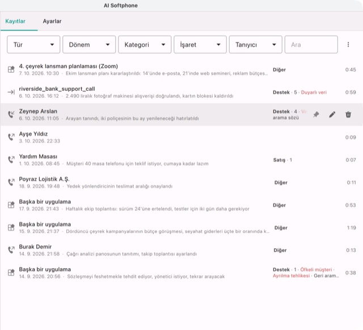Click import arrow icon beside riverside_bank_support_call
Image resolution: width=363 pixels, height=330 pixels.
(11, 92)
